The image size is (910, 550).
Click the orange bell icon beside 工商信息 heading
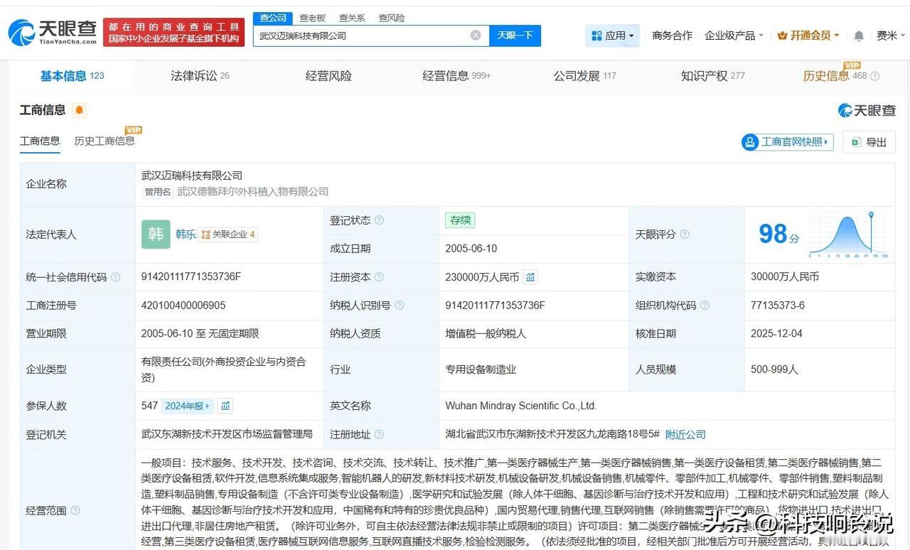(x=80, y=109)
